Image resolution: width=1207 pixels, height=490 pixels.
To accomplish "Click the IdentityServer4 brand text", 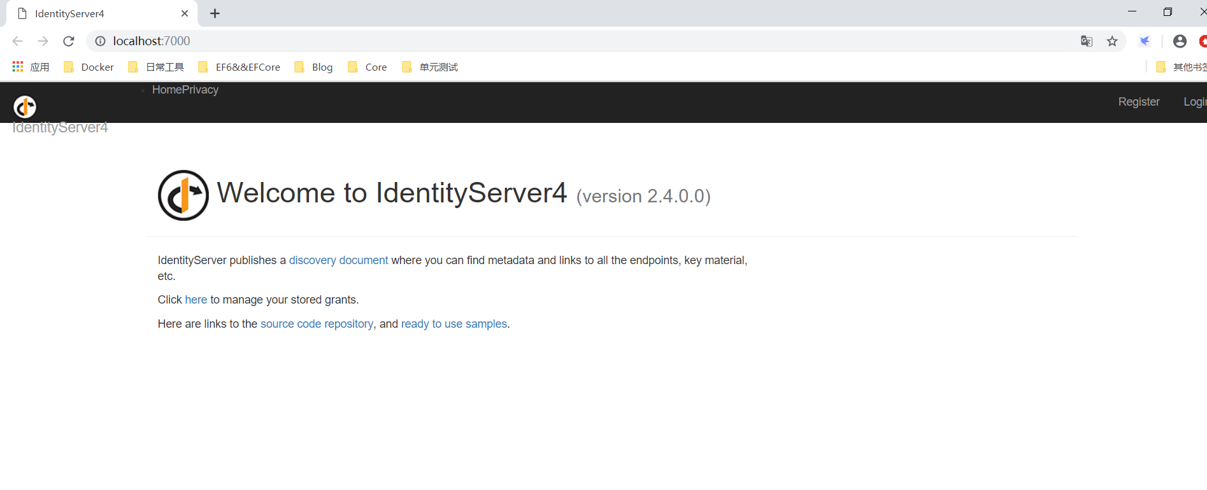I will click(x=60, y=128).
